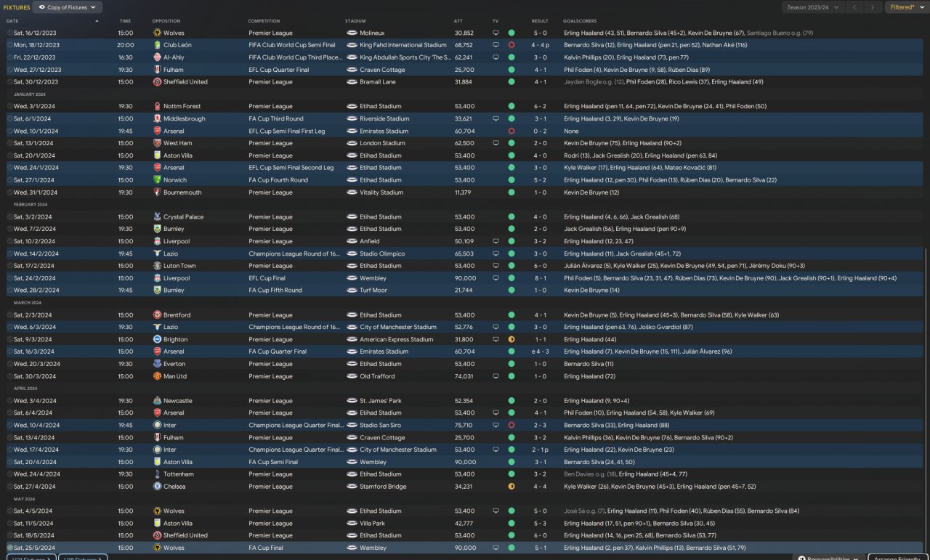Sort fixtures by the Goalscorers column header
The height and width of the screenshot is (560, 930).
580,21
